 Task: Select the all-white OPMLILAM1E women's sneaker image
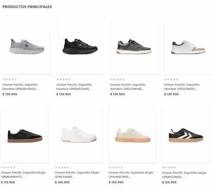point(78,134)
